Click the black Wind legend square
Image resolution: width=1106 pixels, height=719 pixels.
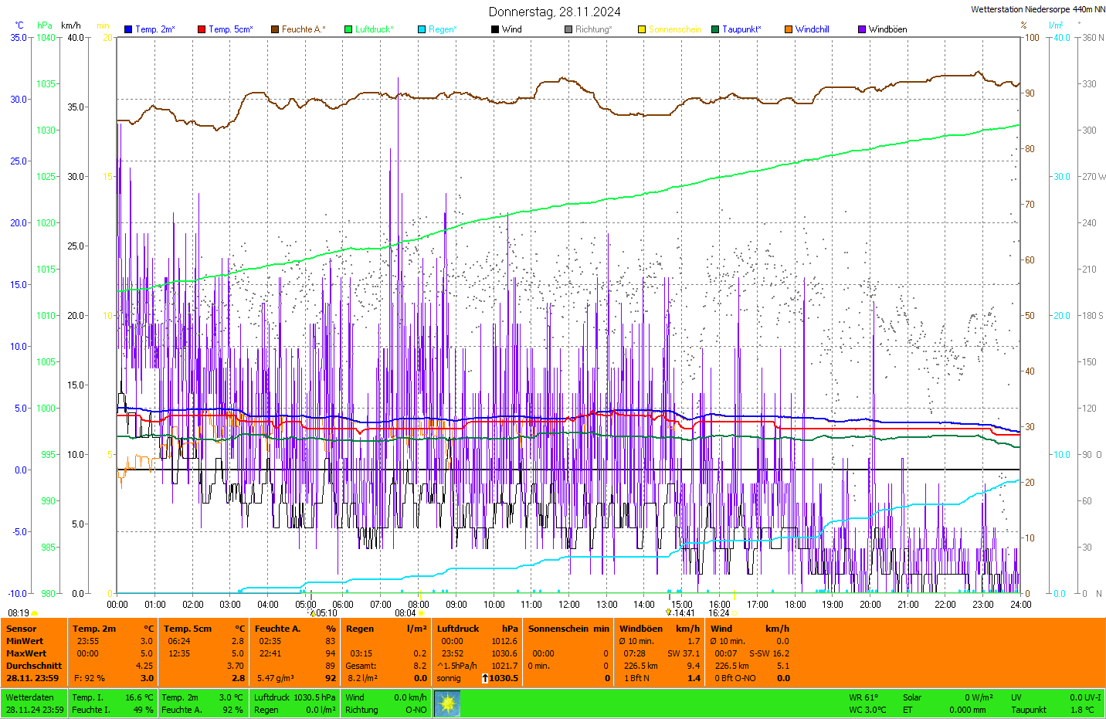[x=495, y=29]
